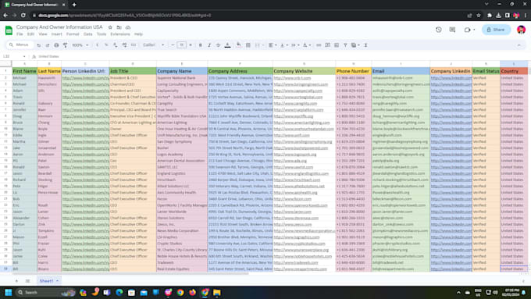Select the Paint format tool
This screenshot has height=299, width=531.
click(65, 45)
